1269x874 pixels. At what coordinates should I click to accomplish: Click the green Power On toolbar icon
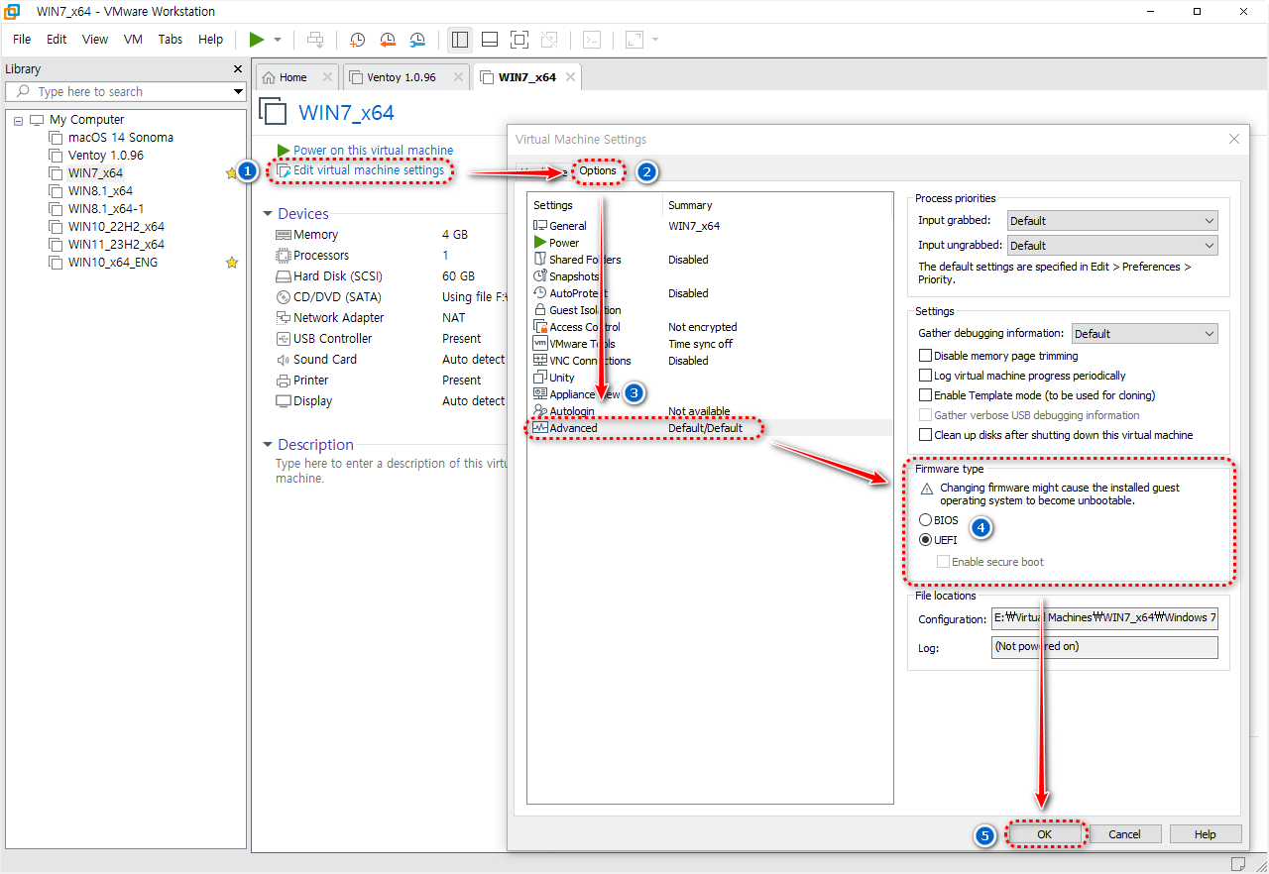257,40
